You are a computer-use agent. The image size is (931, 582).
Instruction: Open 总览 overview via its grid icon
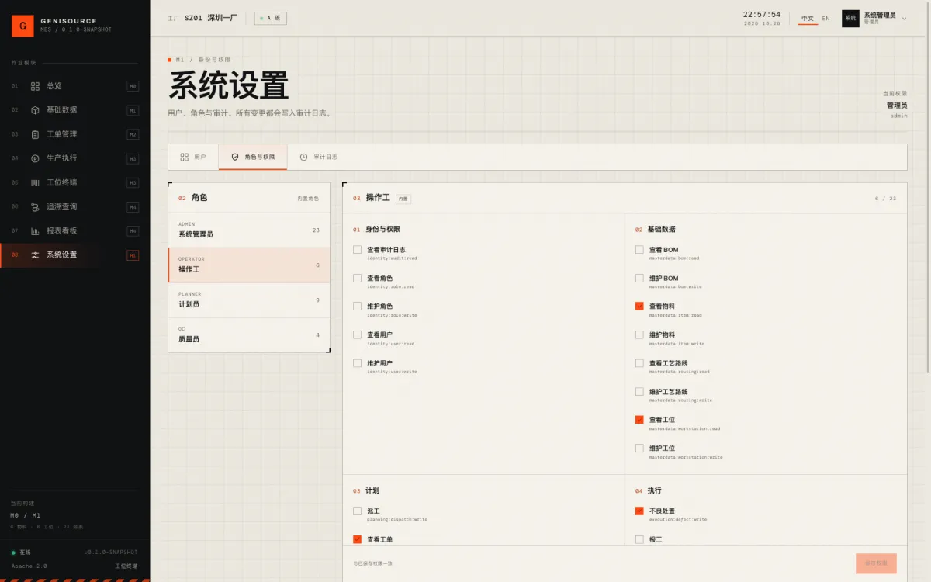tap(35, 86)
